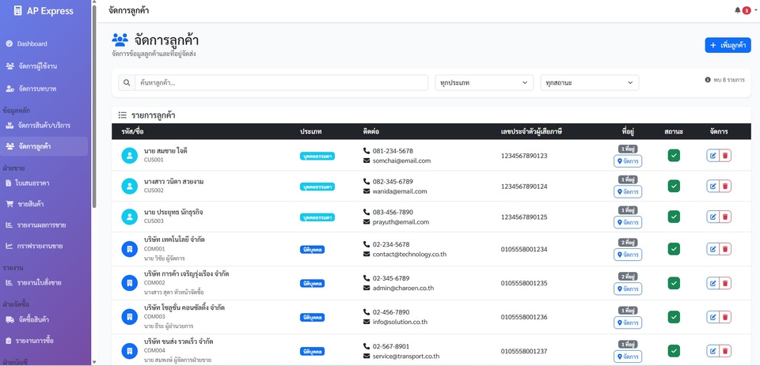Click จัดการ address button for CUS002

pyautogui.click(x=628, y=191)
